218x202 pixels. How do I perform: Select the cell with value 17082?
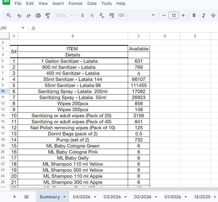139,91
